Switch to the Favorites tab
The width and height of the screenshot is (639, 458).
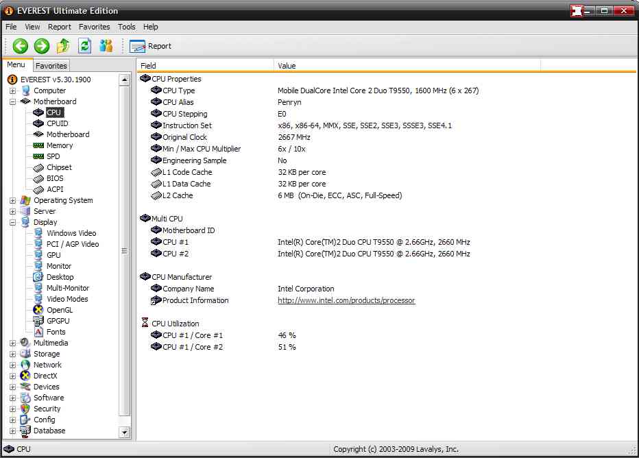click(x=51, y=66)
